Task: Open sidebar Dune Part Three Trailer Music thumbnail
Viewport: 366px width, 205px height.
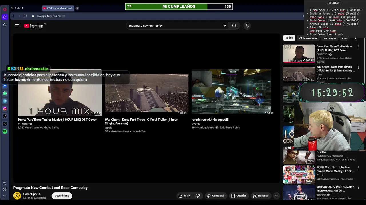Action: point(299,54)
